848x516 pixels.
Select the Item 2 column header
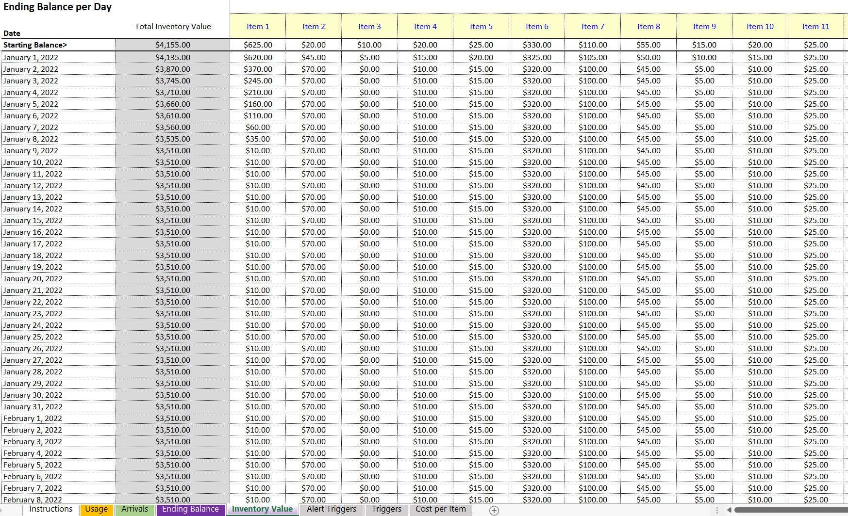(x=314, y=26)
